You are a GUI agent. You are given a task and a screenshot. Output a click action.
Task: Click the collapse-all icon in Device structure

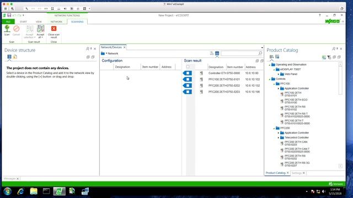point(93,57)
